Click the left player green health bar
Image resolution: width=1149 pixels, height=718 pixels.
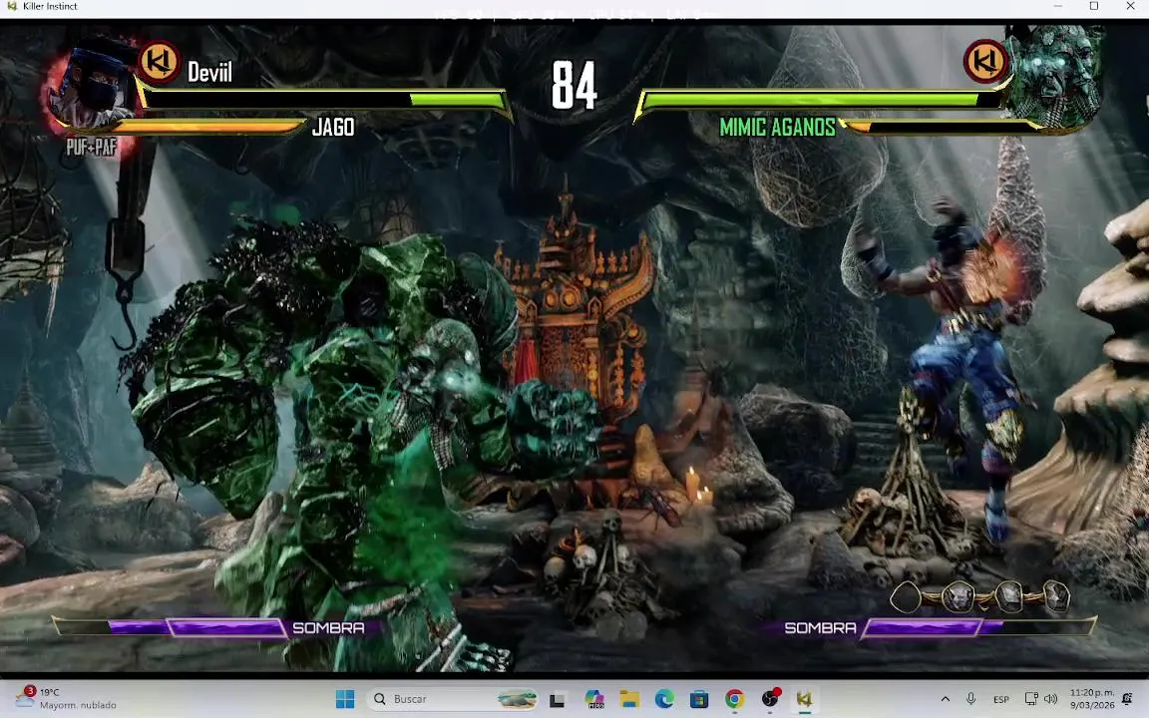click(326, 100)
